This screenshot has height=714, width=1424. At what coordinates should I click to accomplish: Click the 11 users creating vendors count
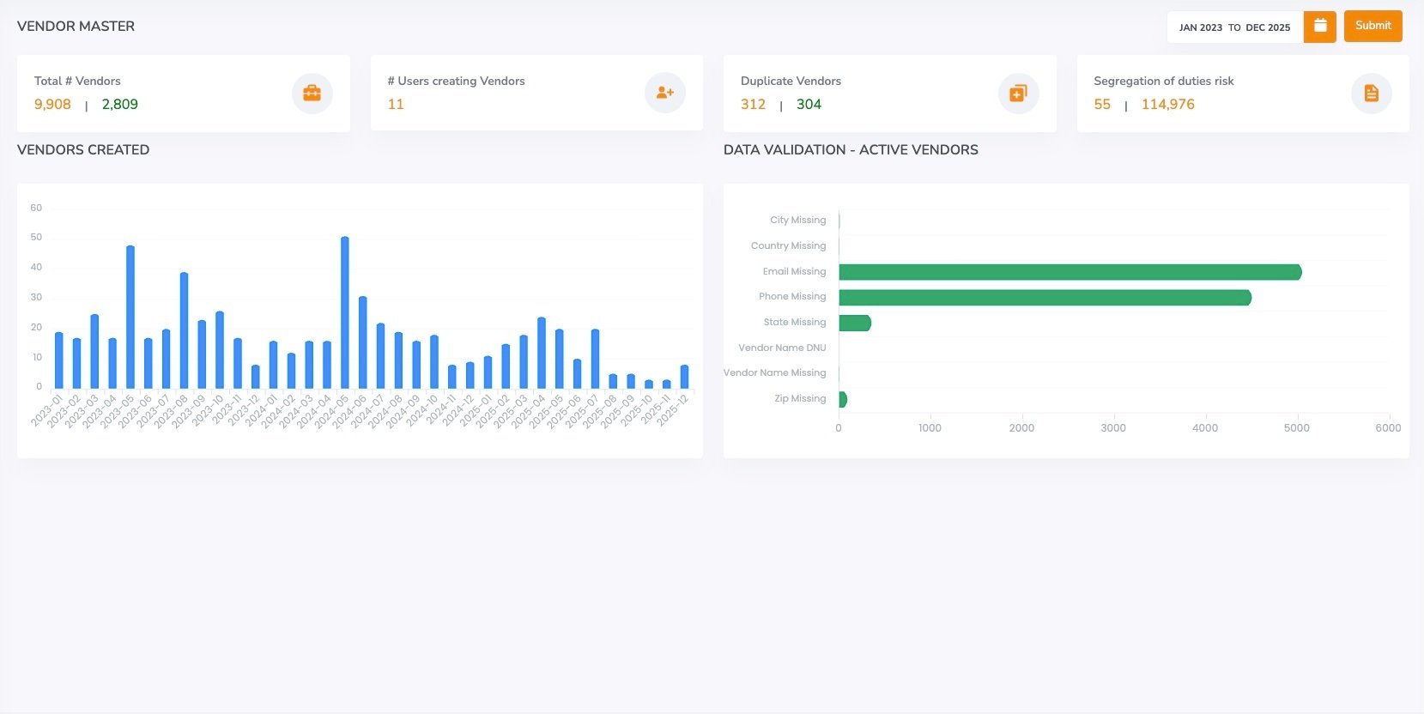pos(396,105)
